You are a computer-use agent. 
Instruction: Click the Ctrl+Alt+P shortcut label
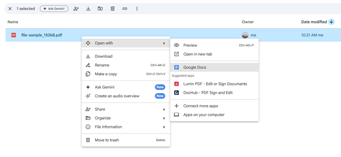[x=246, y=46]
